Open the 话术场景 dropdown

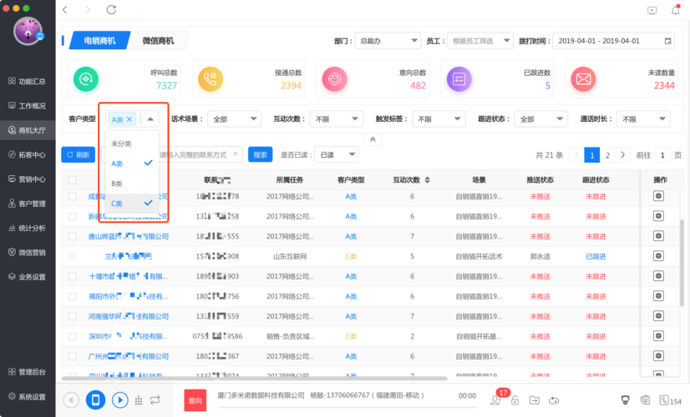(234, 119)
